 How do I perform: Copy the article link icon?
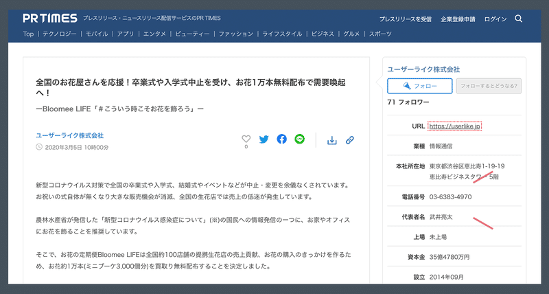click(350, 140)
